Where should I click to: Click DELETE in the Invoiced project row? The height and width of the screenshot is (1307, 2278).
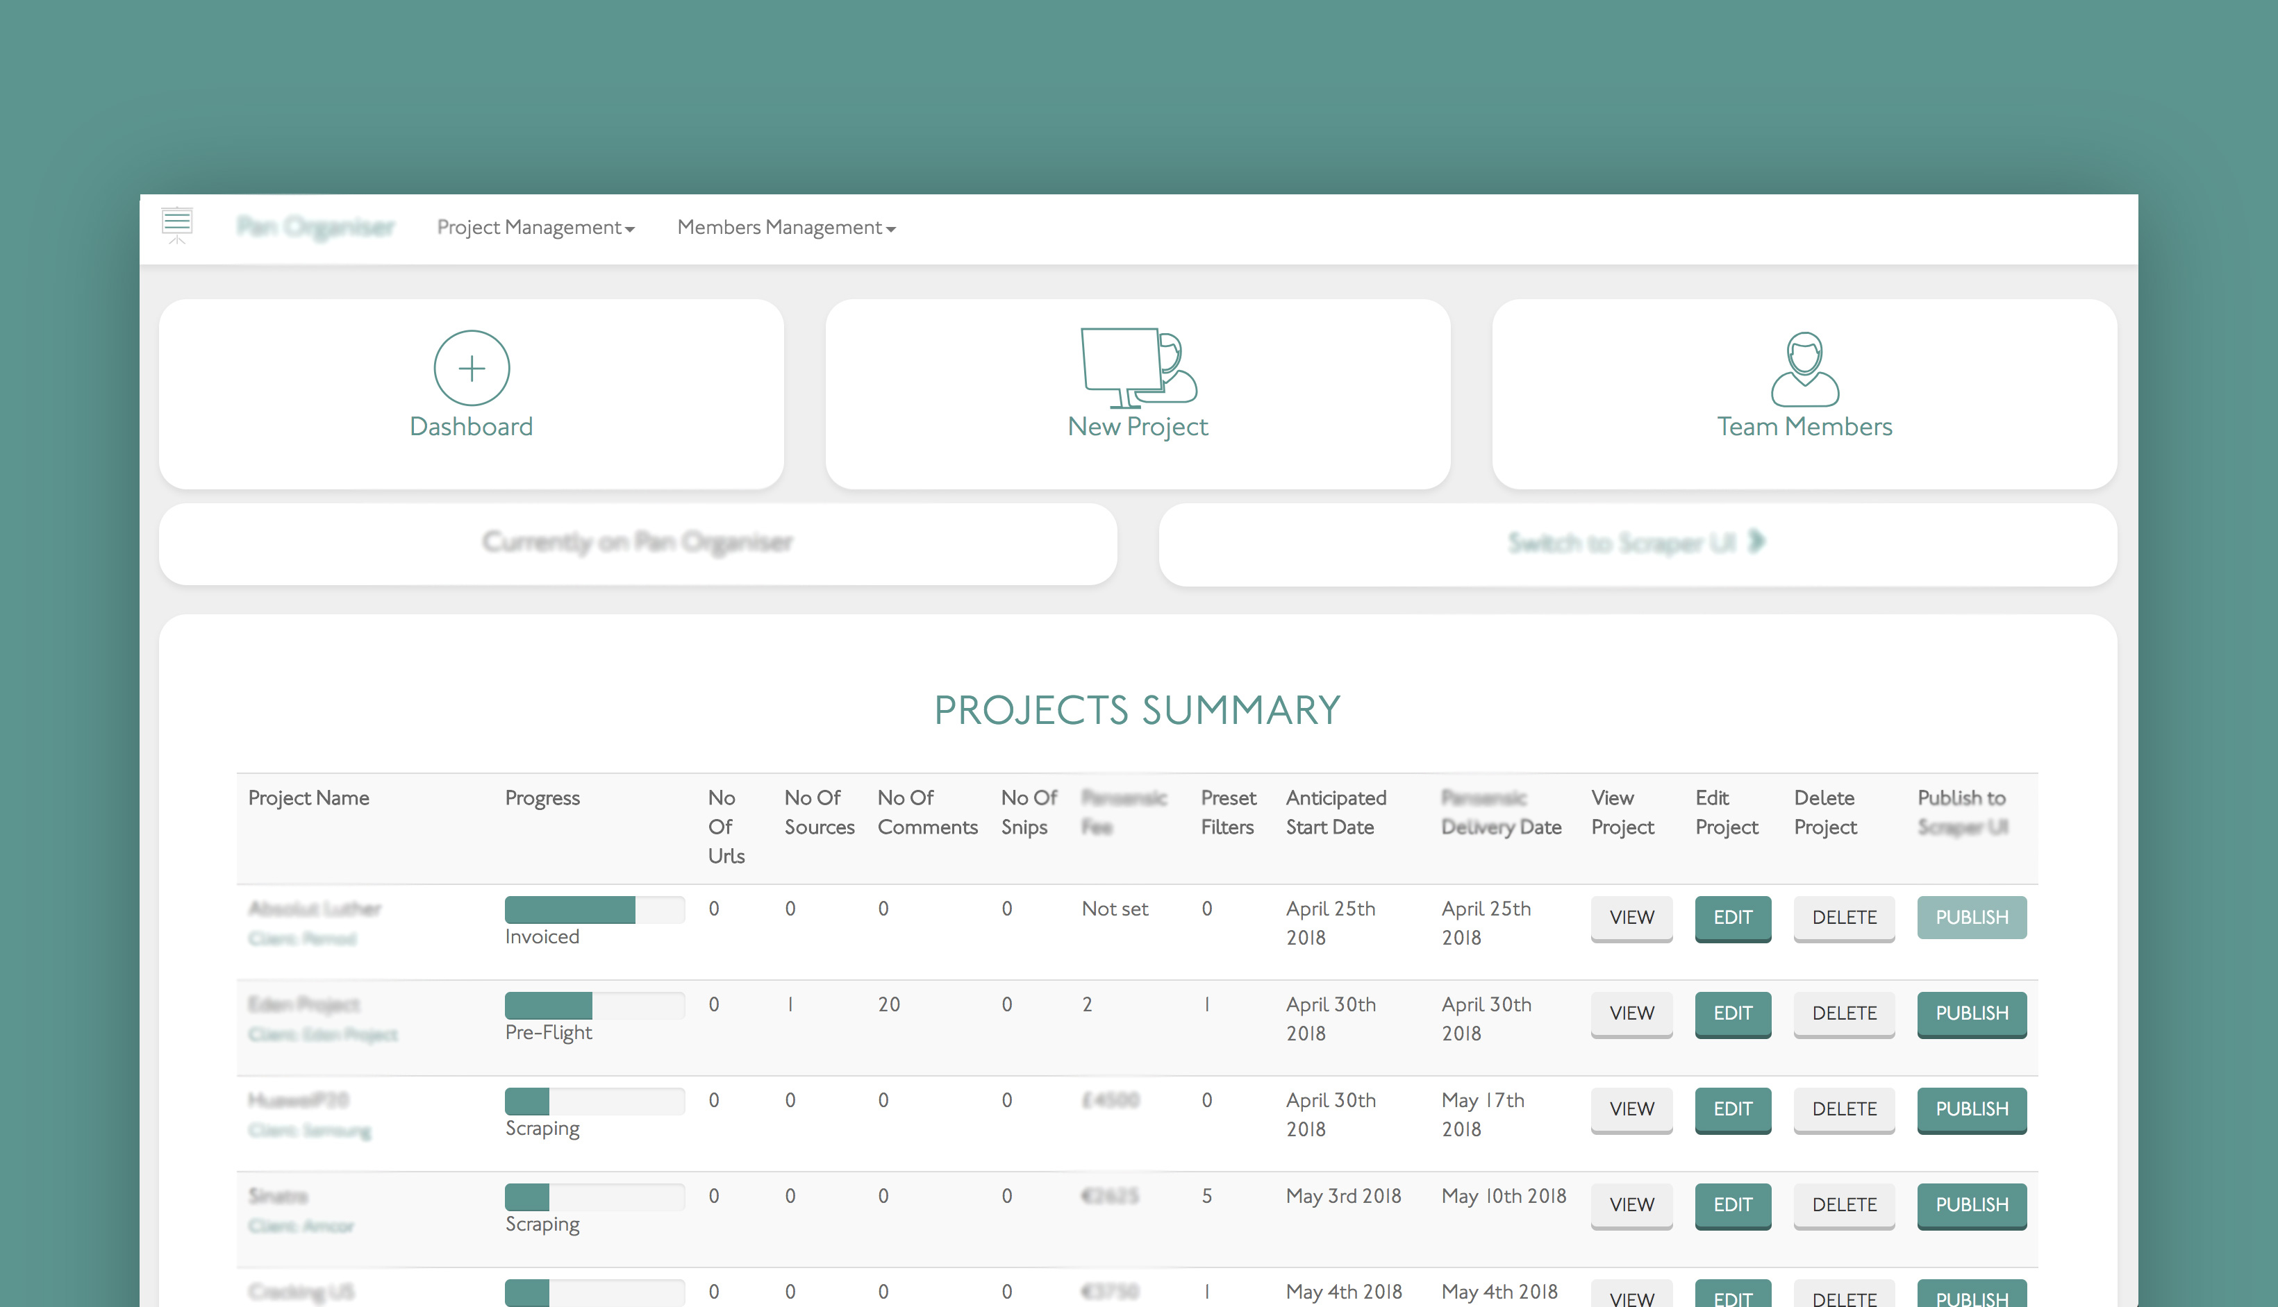point(1845,918)
